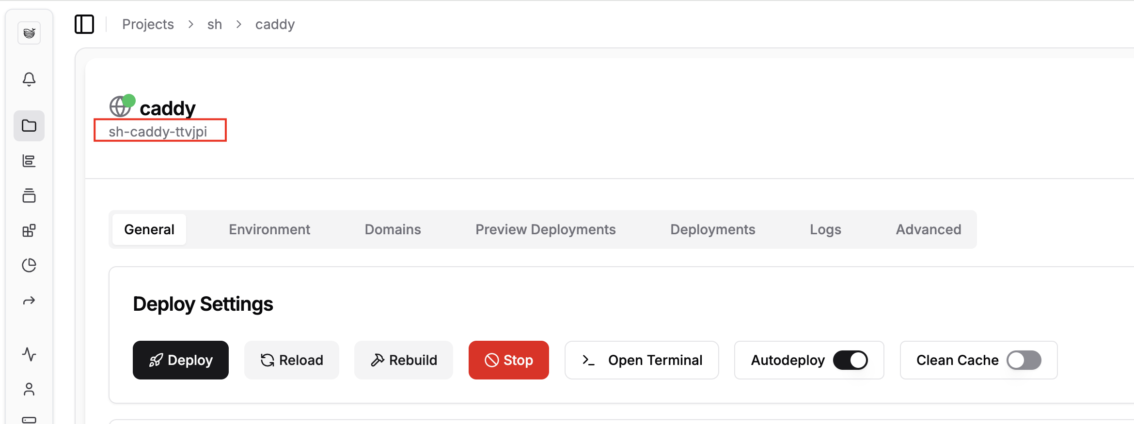1134x424 pixels.
Task: Open the activity pulse sidebar icon
Action: pos(29,354)
